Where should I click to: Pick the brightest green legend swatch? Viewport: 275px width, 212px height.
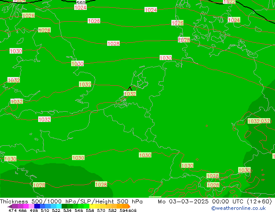86,206
